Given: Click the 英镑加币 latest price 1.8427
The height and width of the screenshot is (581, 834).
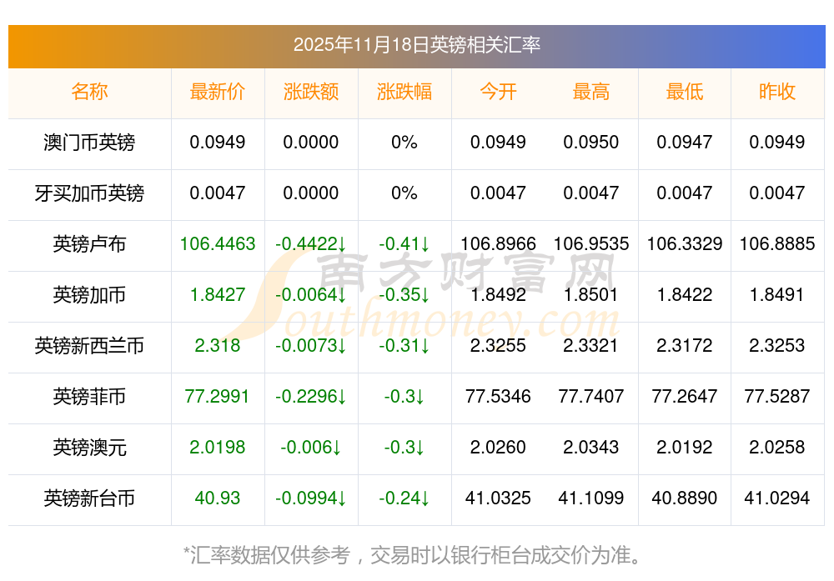Looking at the screenshot, I should tap(218, 295).
